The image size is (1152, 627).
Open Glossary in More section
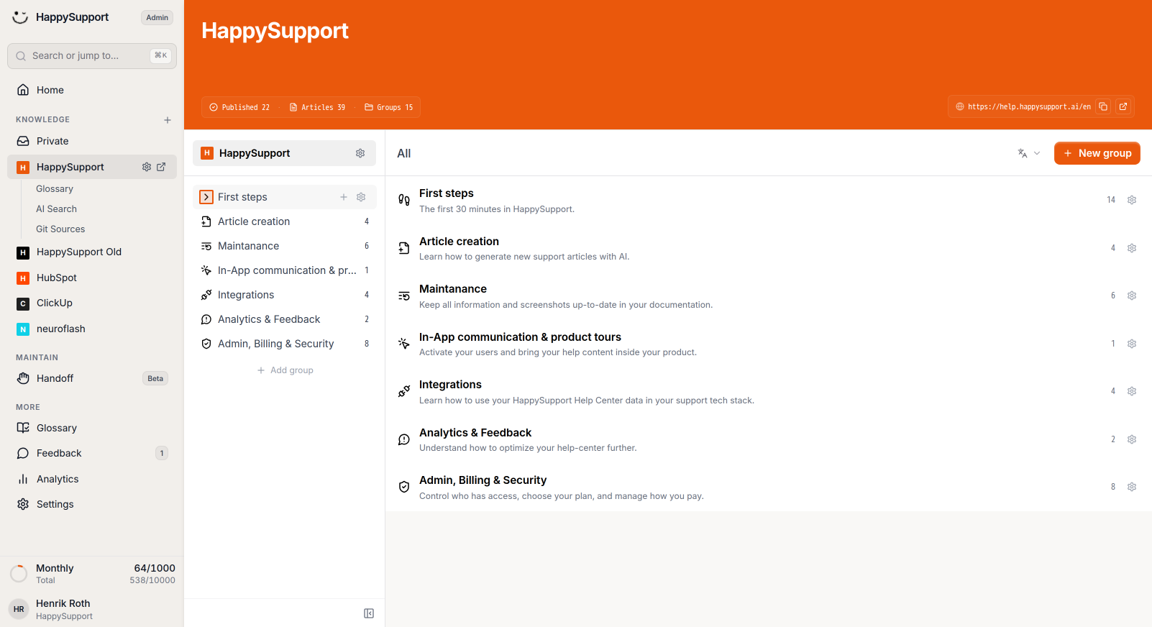[92, 428]
